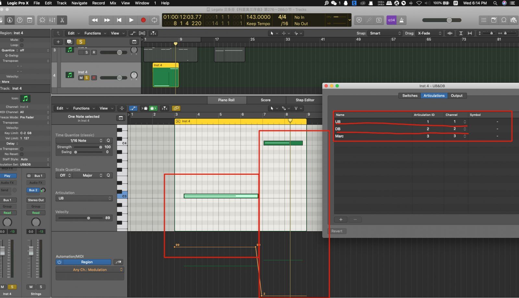Toggle the Tuner icon in control bar
Screen dimensions: 519x298
coord(369,20)
